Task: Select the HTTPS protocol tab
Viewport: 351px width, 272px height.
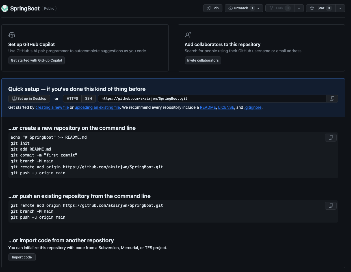Action: pos(72,99)
